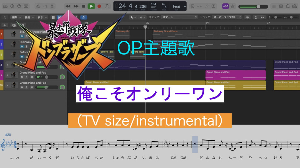
Task: Adjust the horizontal zoom slider
Action: point(291,17)
